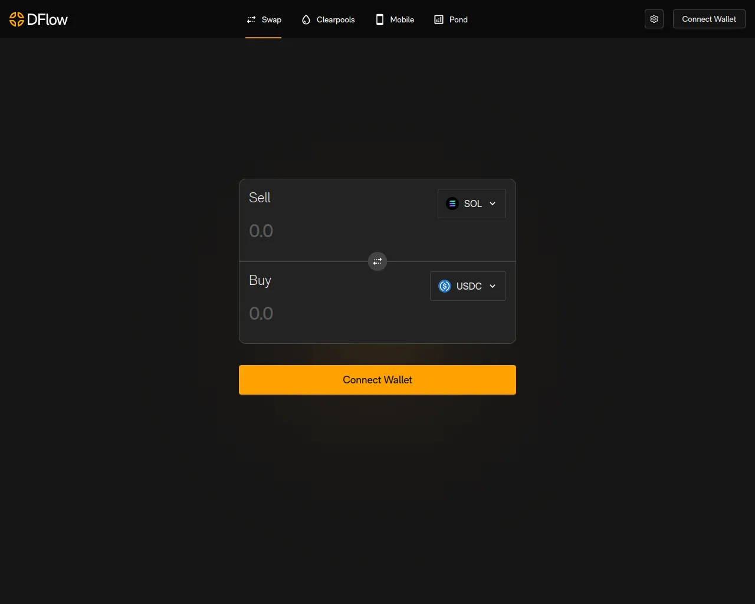Image resolution: width=755 pixels, height=604 pixels.
Task: Click the Sell label
Action: (x=260, y=198)
